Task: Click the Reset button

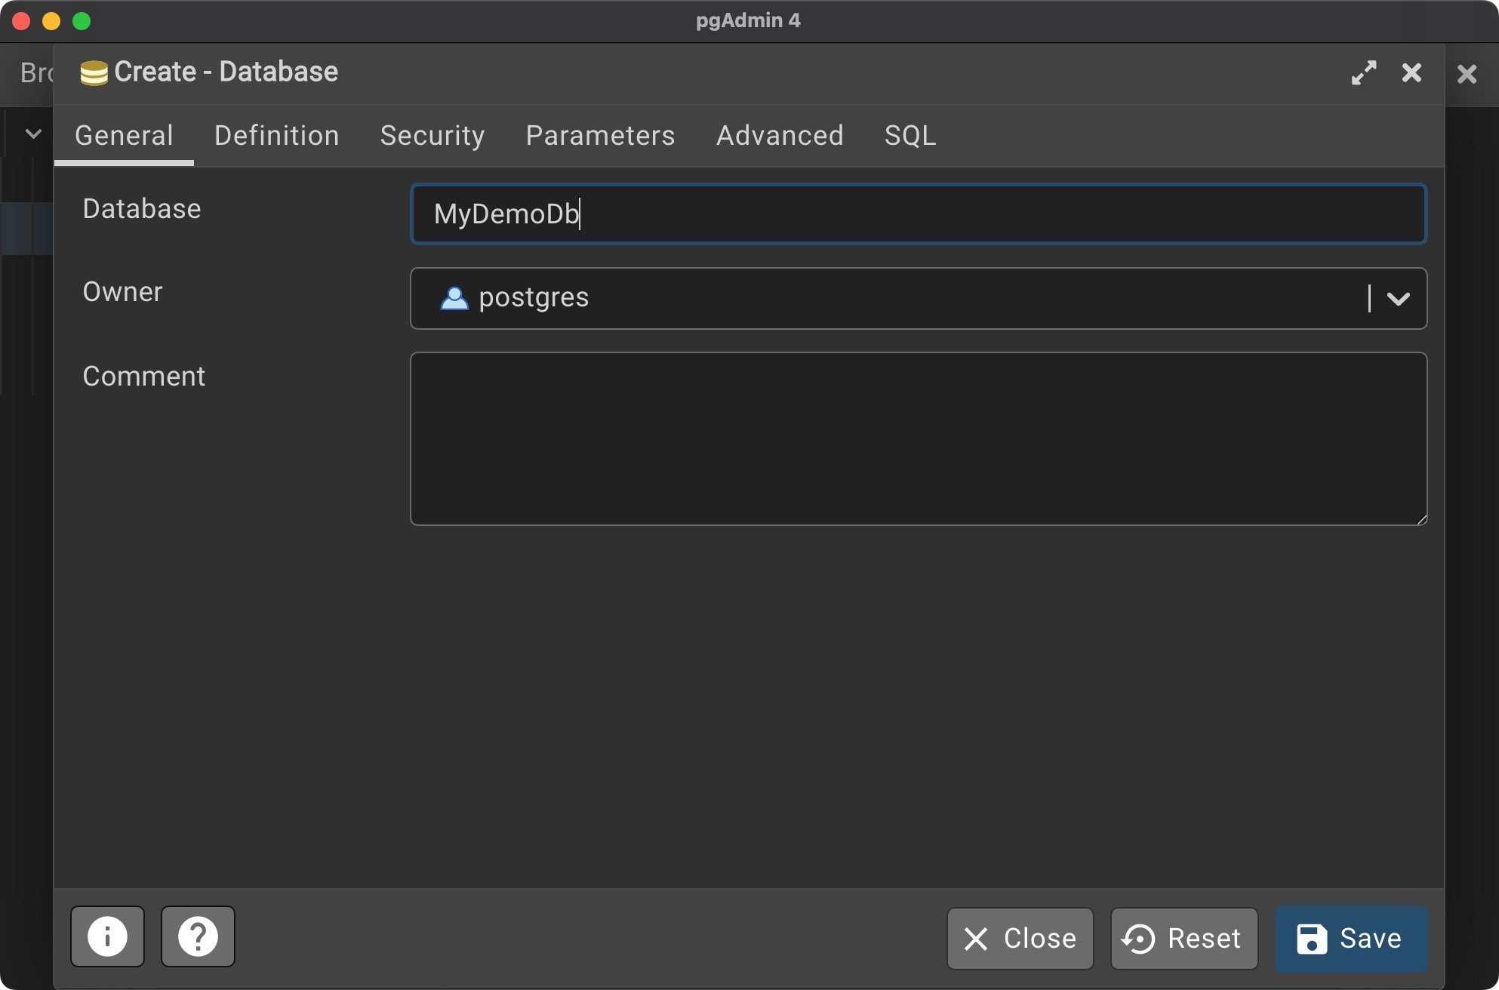Action: pos(1184,939)
